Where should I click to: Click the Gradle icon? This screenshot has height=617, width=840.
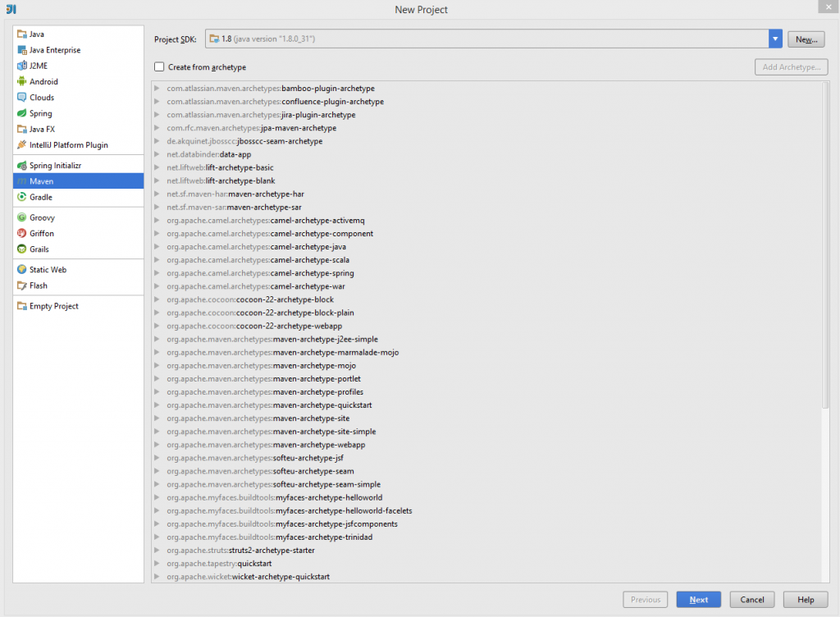22,197
